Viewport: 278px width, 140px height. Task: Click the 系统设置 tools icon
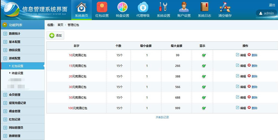pyautogui.click(x=163, y=8)
